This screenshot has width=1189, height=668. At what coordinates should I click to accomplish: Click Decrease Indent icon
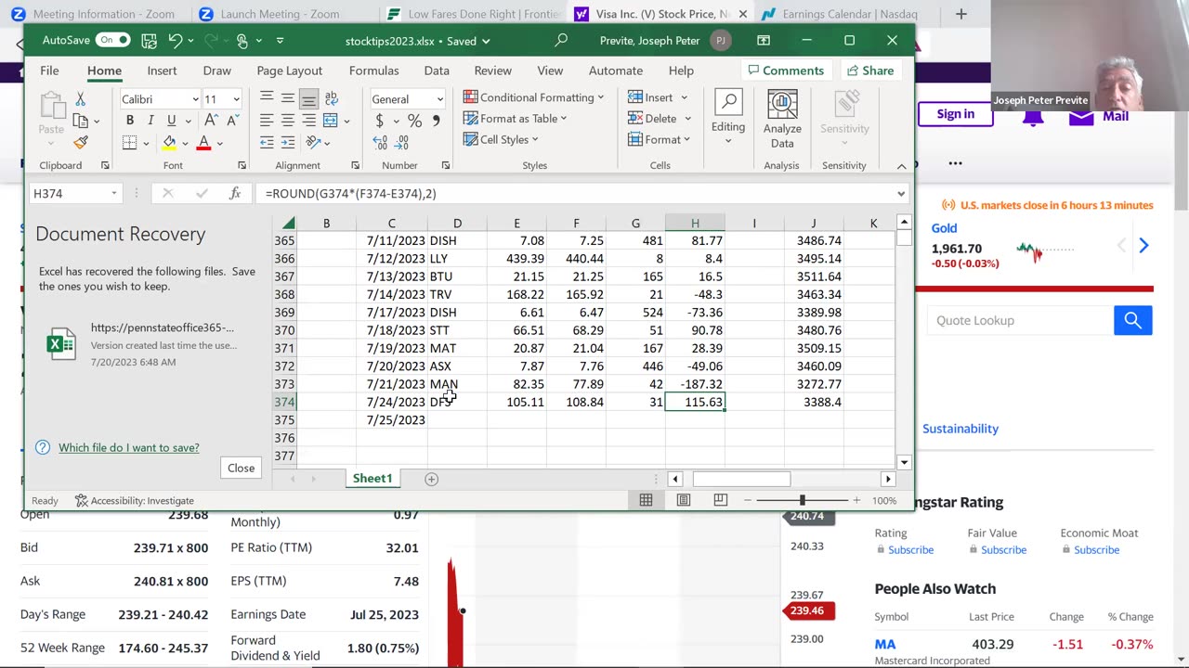(x=267, y=143)
